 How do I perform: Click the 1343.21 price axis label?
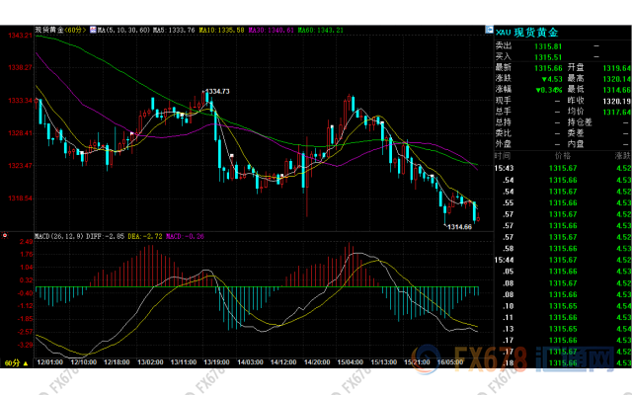(x=20, y=36)
